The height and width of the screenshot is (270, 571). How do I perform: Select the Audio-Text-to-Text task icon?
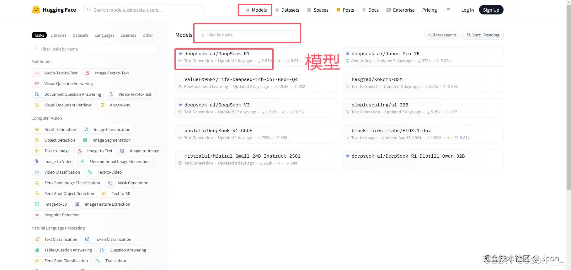pos(37,73)
